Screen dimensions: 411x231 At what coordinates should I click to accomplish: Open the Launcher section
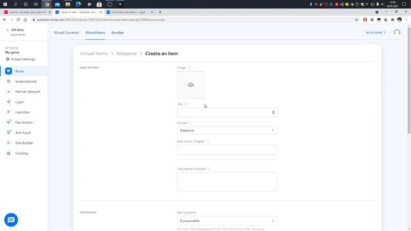pyautogui.click(x=22, y=112)
